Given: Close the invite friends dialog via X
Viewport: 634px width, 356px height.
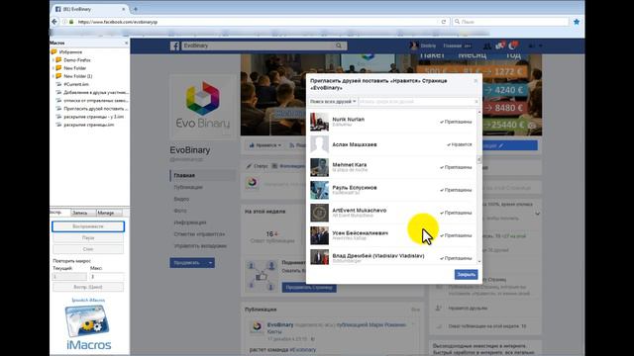Looking at the screenshot, I should 475,81.
